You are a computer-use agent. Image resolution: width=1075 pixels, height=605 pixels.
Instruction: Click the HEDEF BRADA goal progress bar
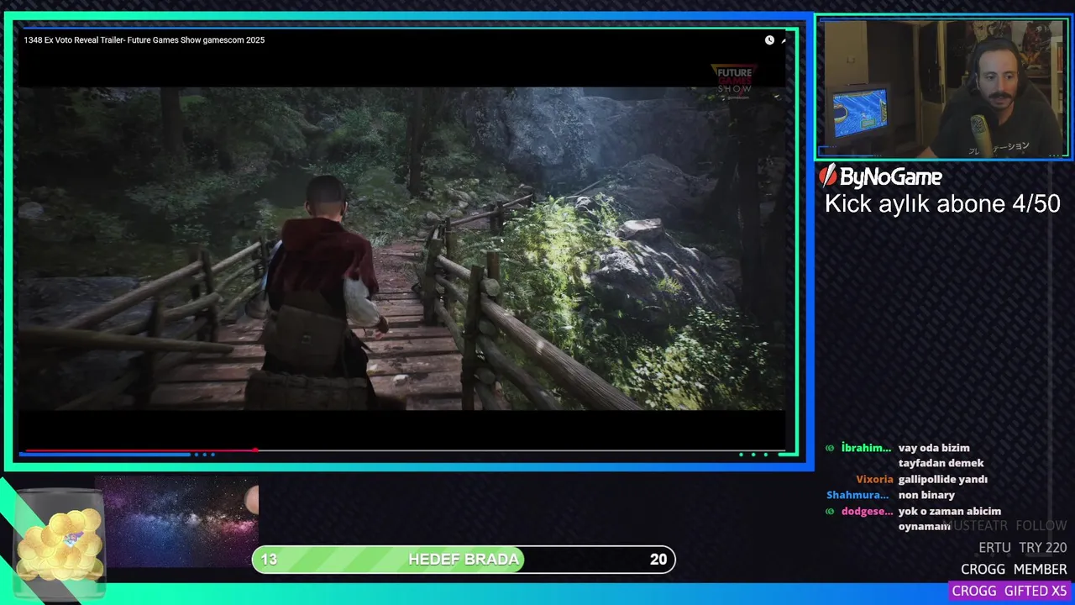click(x=464, y=560)
